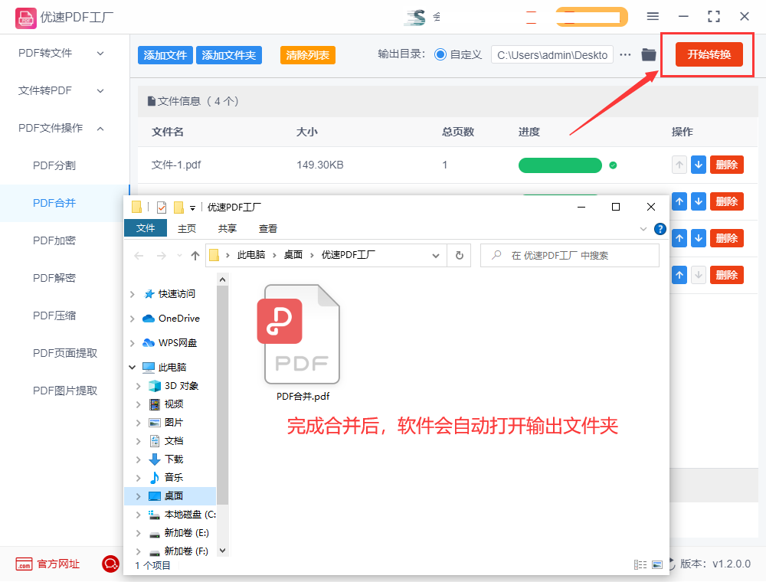Open the 文件 tab in Explorer

click(x=146, y=228)
